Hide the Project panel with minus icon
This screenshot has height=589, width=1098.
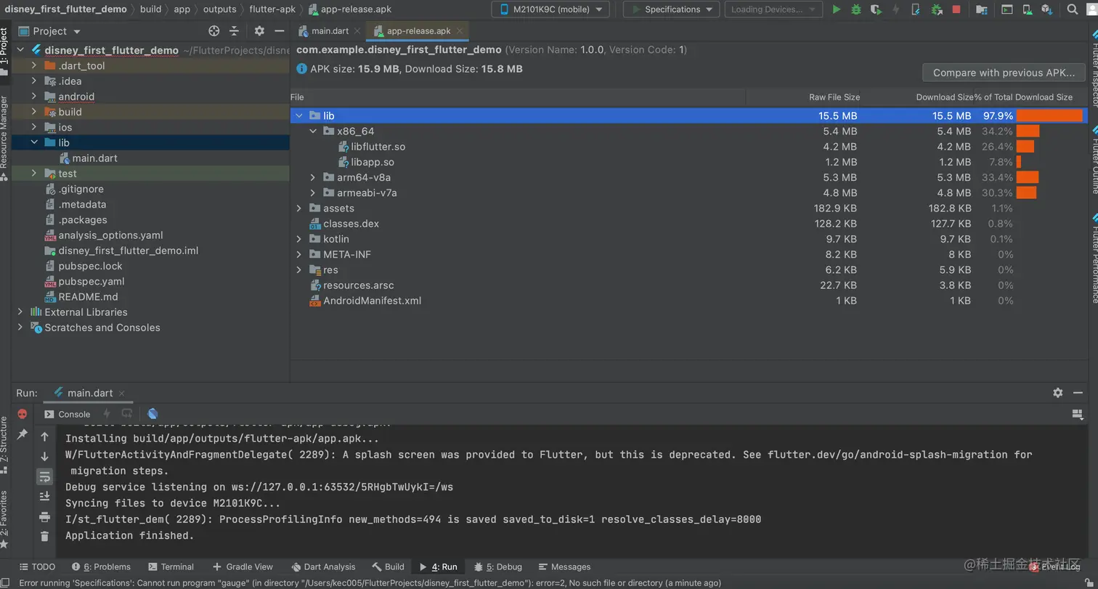coord(280,31)
